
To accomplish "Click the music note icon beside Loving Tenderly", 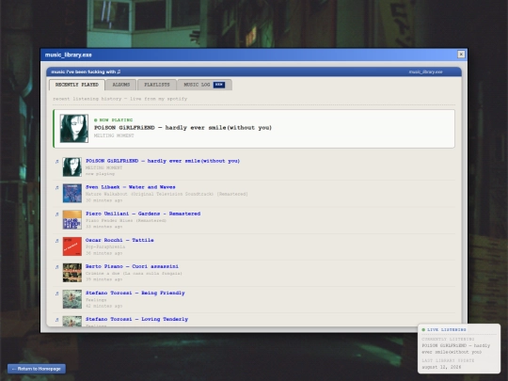I will tap(56, 320).
